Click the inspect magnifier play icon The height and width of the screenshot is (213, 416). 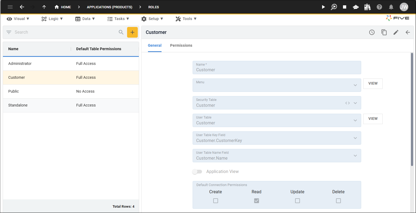click(334, 7)
